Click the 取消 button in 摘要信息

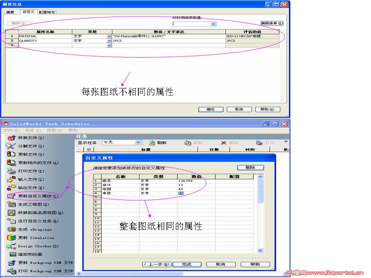pos(239,109)
